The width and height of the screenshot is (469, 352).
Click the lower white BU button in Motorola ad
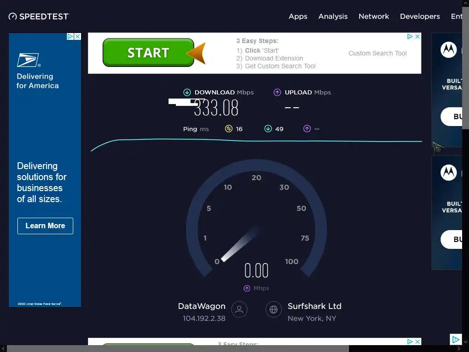(451, 239)
